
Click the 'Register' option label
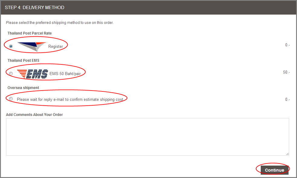tap(56, 47)
